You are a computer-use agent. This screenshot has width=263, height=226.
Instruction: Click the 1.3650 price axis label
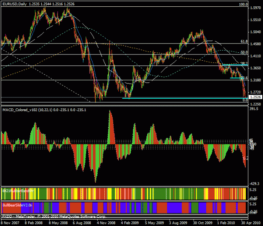click(255, 68)
